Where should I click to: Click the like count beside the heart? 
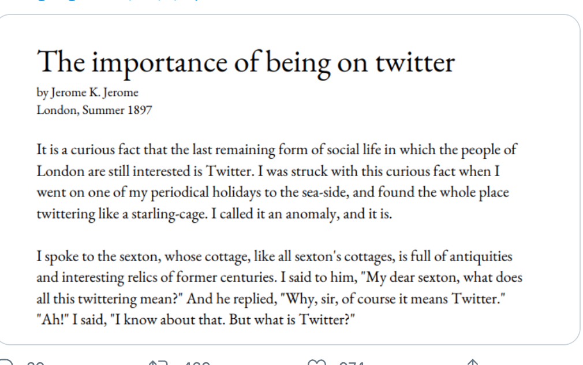coord(352,363)
